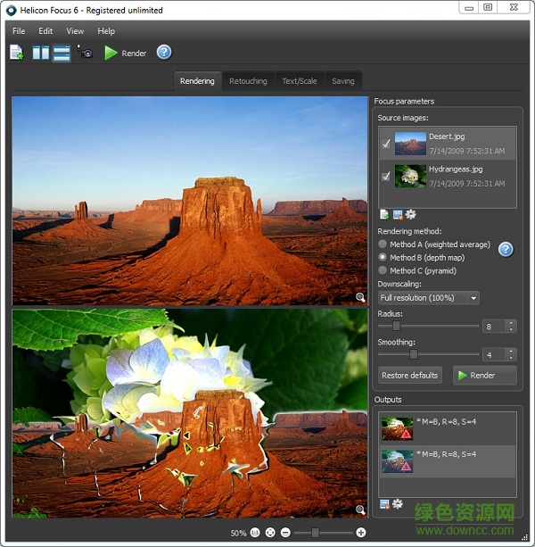Click the add images icon in top toolbar

click(x=17, y=53)
